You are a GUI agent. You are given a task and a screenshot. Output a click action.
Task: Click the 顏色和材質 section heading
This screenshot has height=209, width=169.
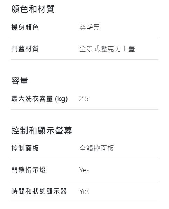pyautogui.click(x=33, y=9)
